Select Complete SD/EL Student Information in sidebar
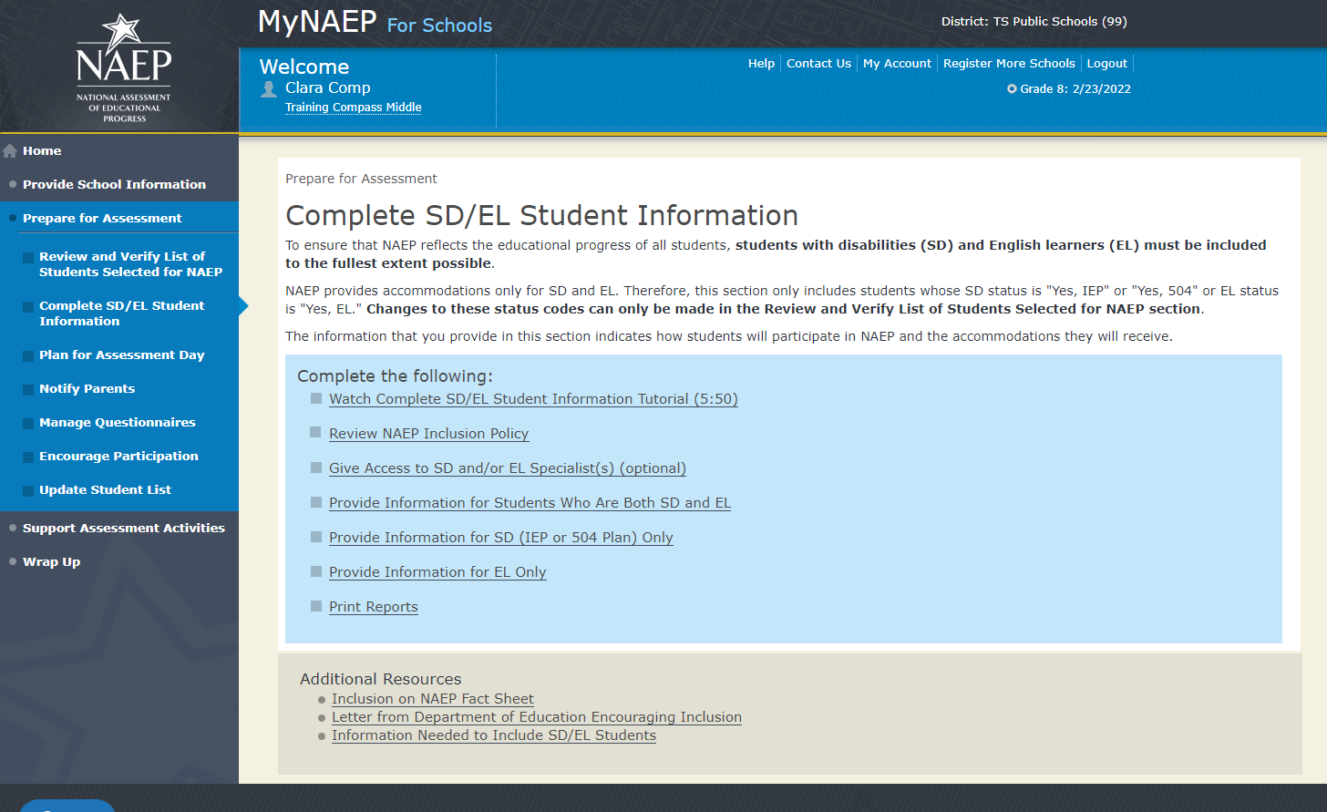Viewport: 1327px width, 812px height. click(x=121, y=313)
